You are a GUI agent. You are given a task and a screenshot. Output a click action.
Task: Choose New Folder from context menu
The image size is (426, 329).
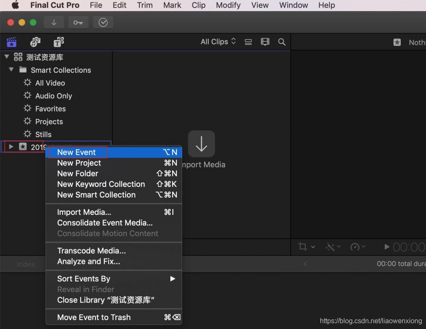click(114, 174)
